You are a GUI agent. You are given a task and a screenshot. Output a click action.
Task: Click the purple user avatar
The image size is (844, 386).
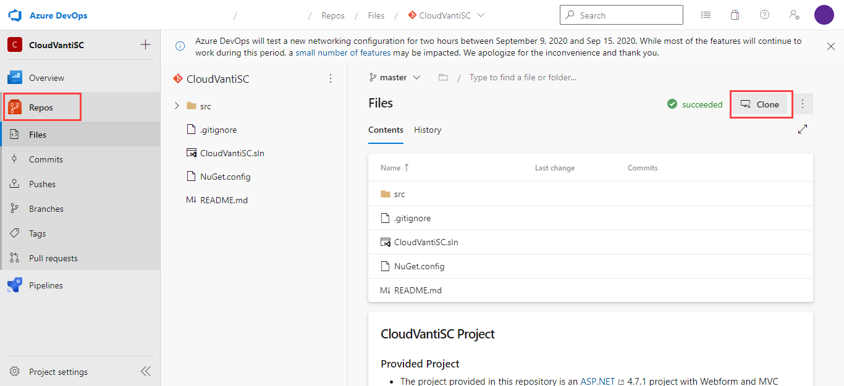tap(824, 15)
